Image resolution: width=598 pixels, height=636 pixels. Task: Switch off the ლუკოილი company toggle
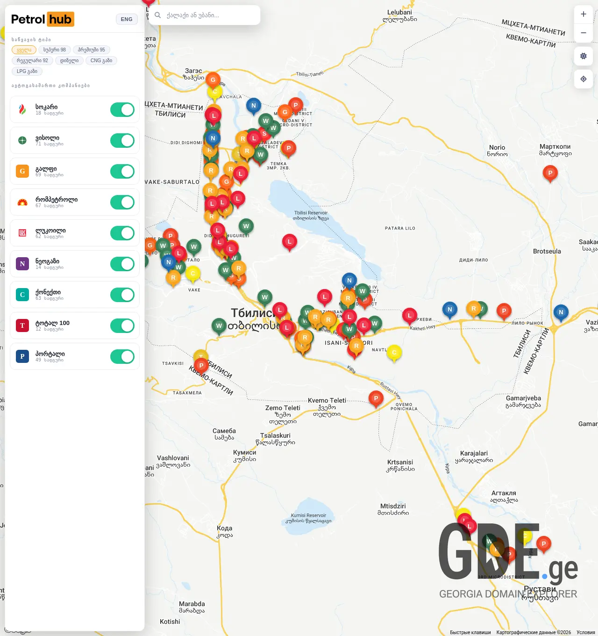pos(122,233)
